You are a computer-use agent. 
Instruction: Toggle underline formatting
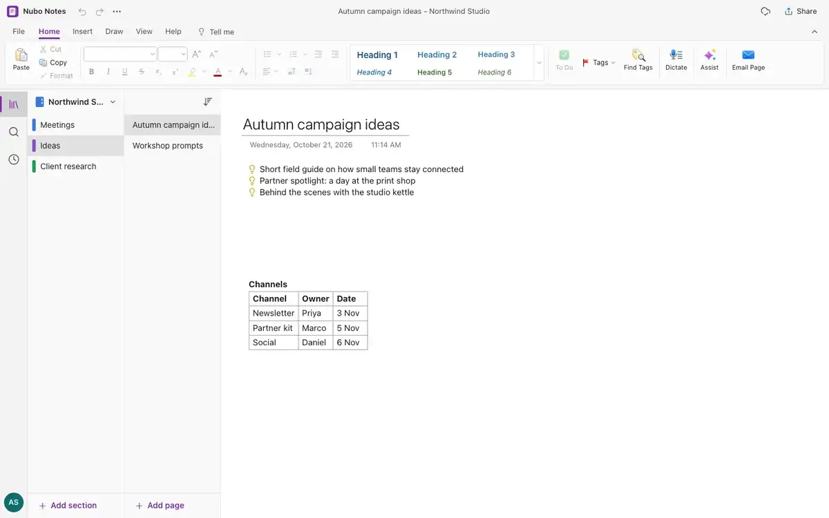(124, 71)
